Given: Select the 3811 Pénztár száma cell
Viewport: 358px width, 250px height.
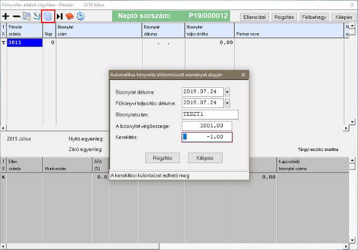Looking at the screenshot, I should pos(24,43).
